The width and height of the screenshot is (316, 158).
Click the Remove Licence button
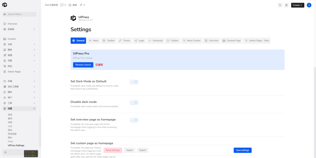tap(83, 65)
